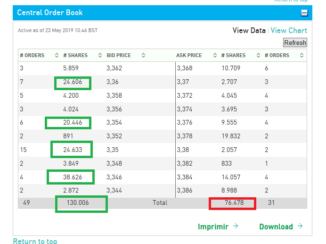Sort by ask-side # ORDERS column

[302, 55]
